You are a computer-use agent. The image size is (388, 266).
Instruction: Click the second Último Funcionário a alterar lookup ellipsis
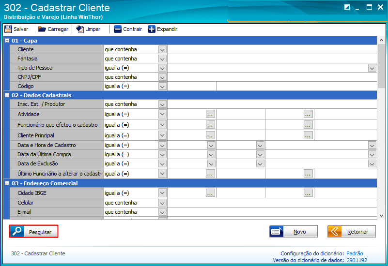[x=309, y=174]
